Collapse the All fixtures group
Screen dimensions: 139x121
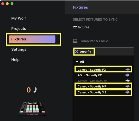point(77,62)
